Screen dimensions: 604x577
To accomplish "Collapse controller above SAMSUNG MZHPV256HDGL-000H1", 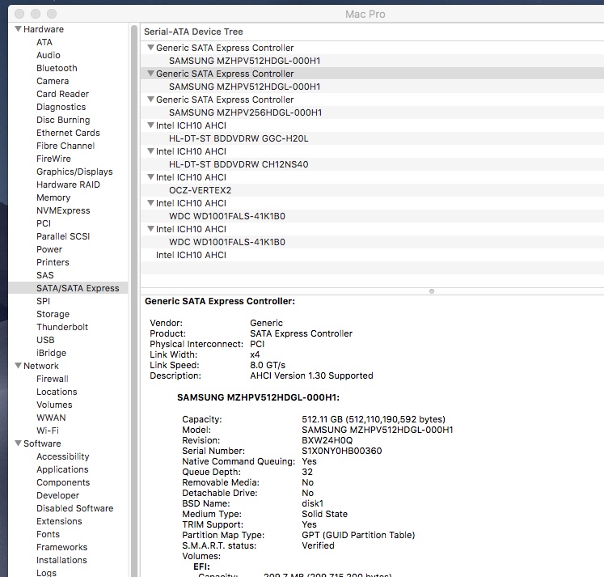I will (x=151, y=99).
